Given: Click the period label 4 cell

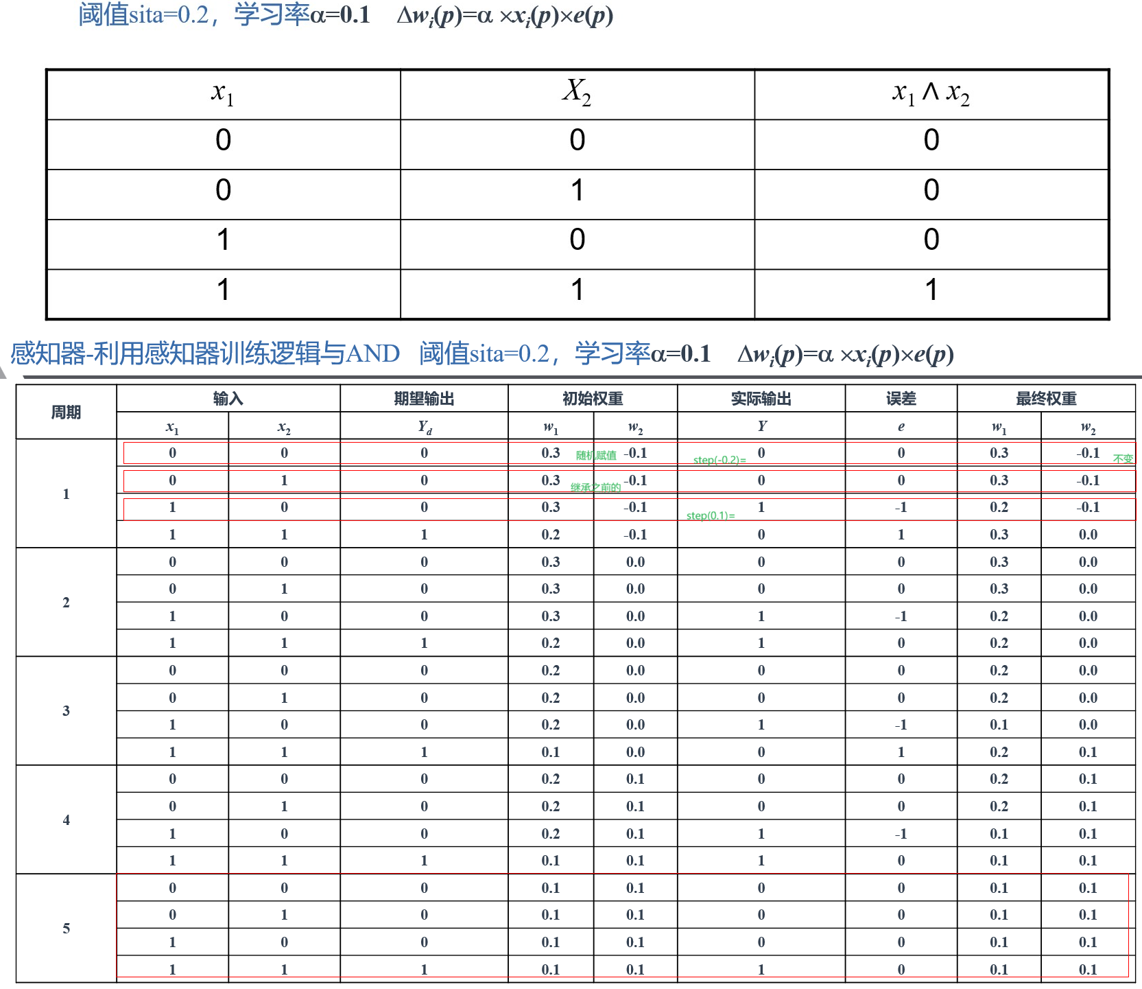Looking at the screenshot, I should [x=66, y=819].
